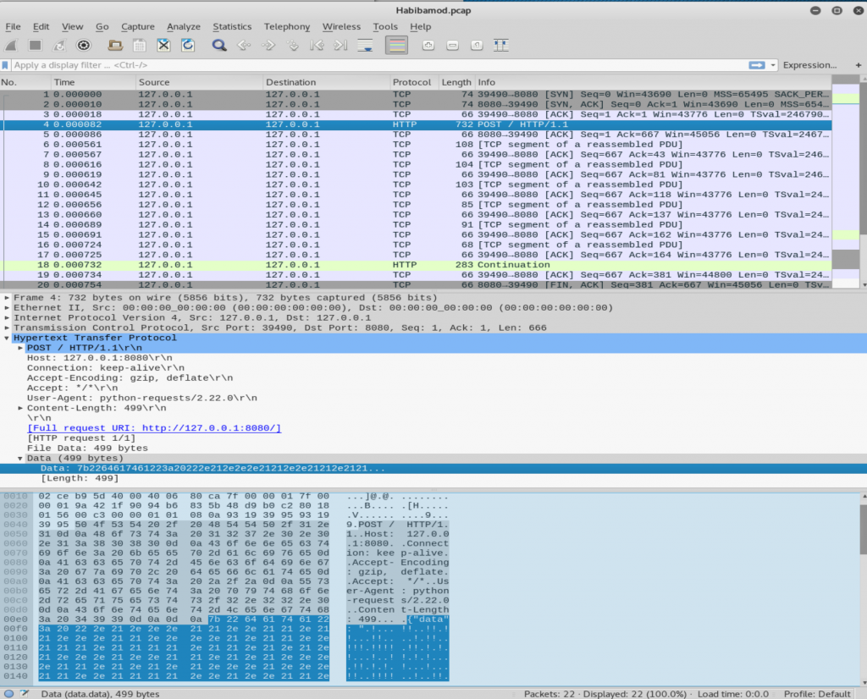This screenshot has height=699, width=867.
Task: Click Go to specified packet icon
Action: (x=292, y=46)
